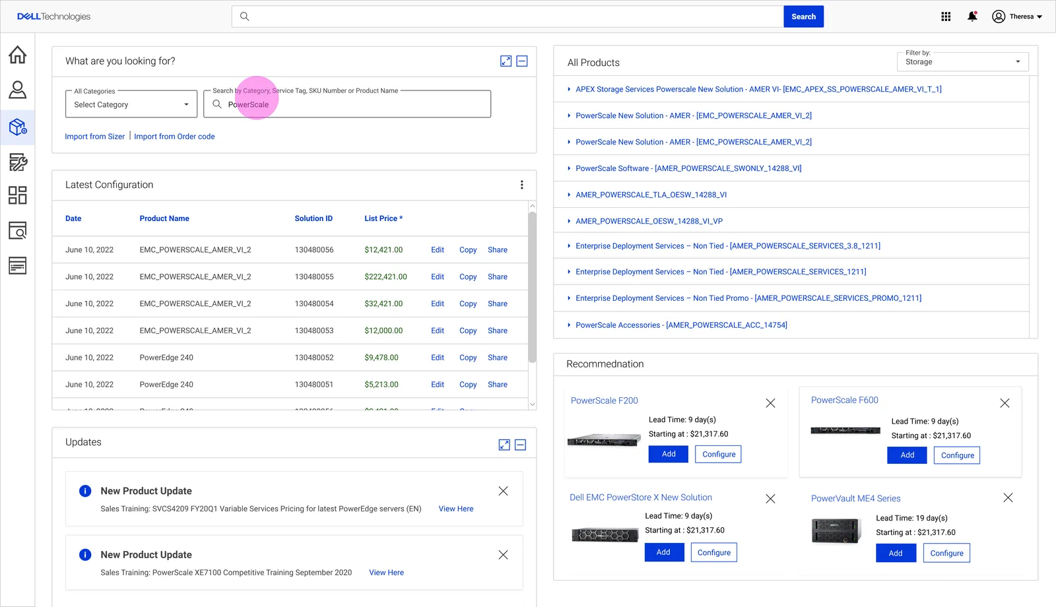Open the dashboard grid sidebar icon
This screenshot has height=607, width=1056.
click(18, 195)
